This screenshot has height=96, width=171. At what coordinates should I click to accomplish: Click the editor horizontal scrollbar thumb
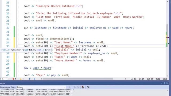[x=78, y=79]
